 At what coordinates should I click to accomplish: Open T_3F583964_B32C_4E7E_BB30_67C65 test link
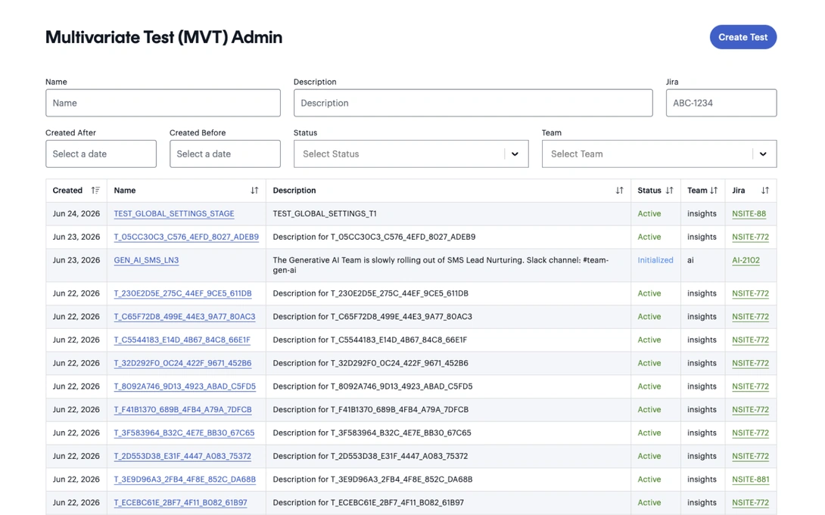pyautogui.click(x=184, y=433)
